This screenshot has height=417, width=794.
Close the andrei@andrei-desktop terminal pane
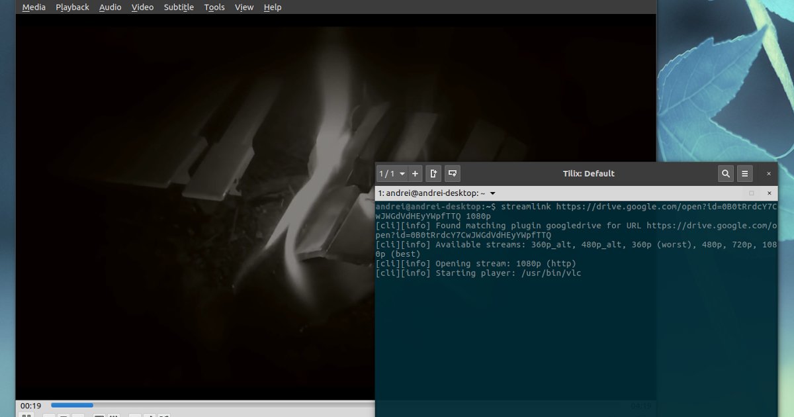769,193
